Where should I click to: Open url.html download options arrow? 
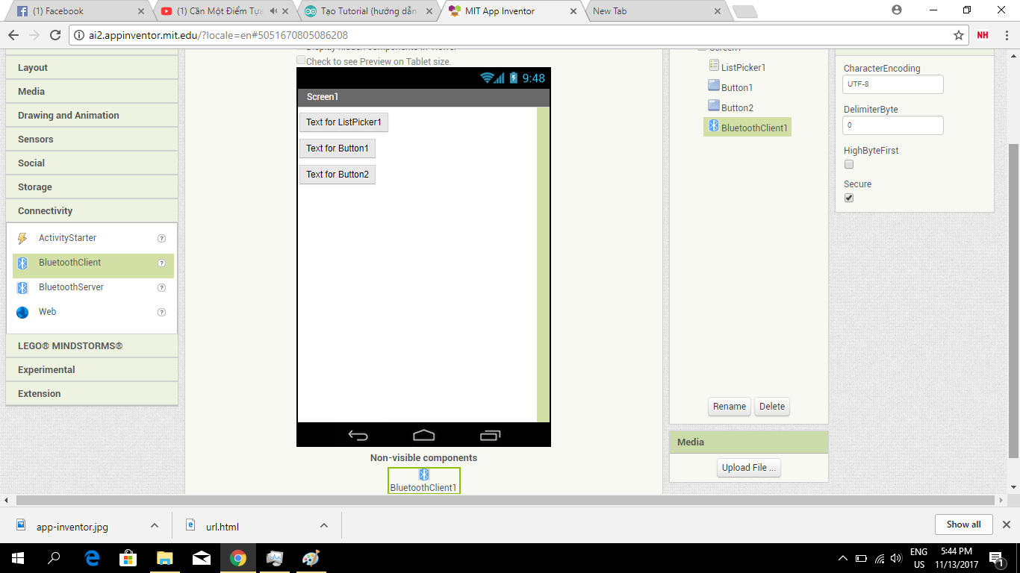pos(324,525)
